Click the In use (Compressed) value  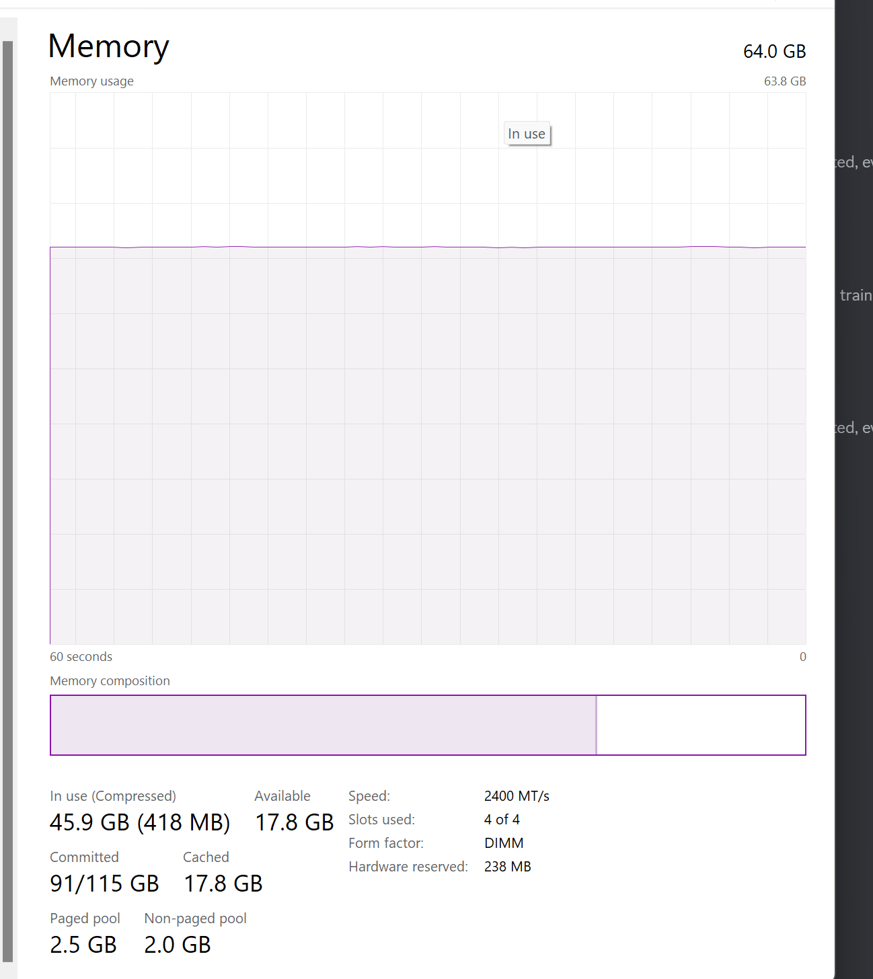tap(140, 822)
